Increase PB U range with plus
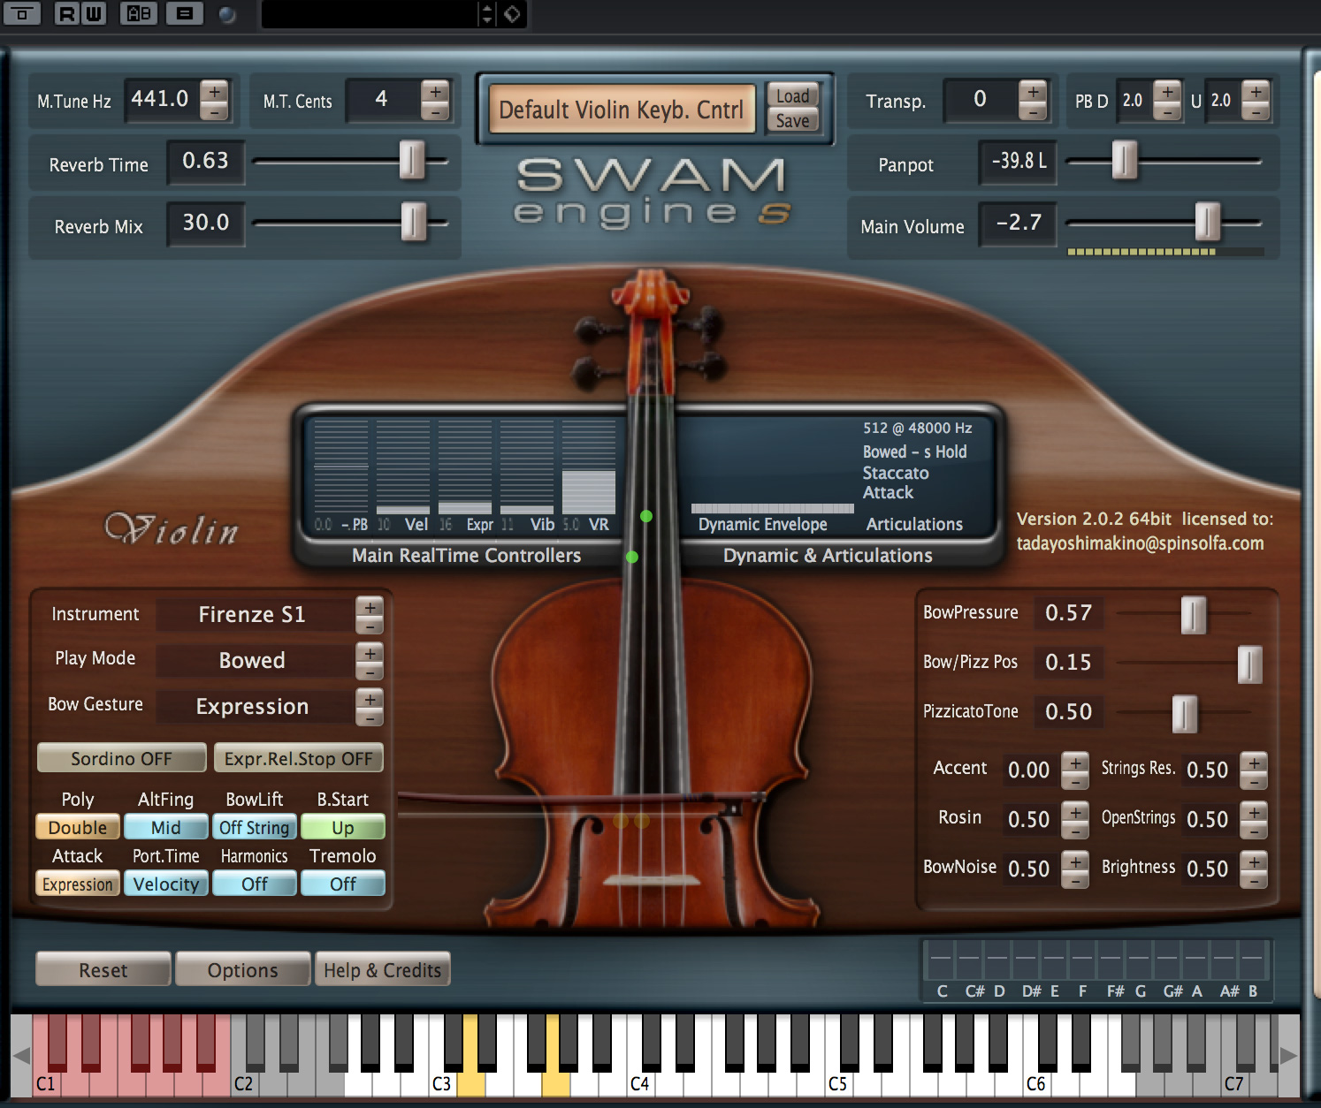This screenshot has height=1108, width=1321. click(x=1256, y=91)
